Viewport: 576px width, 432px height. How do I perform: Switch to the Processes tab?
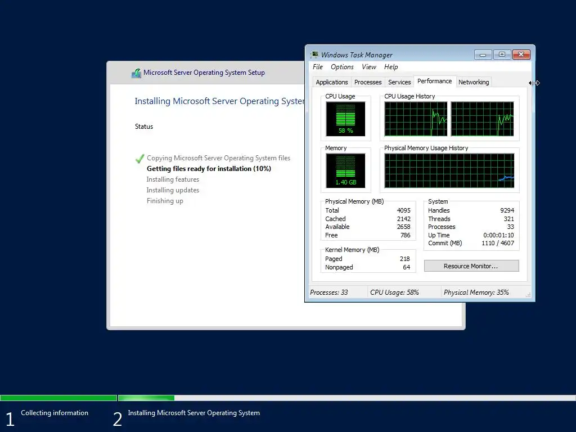click(x=368, y=82)
